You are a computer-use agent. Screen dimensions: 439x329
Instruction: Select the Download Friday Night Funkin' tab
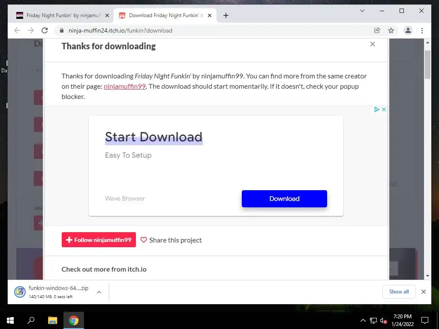(x=165, y=15)
